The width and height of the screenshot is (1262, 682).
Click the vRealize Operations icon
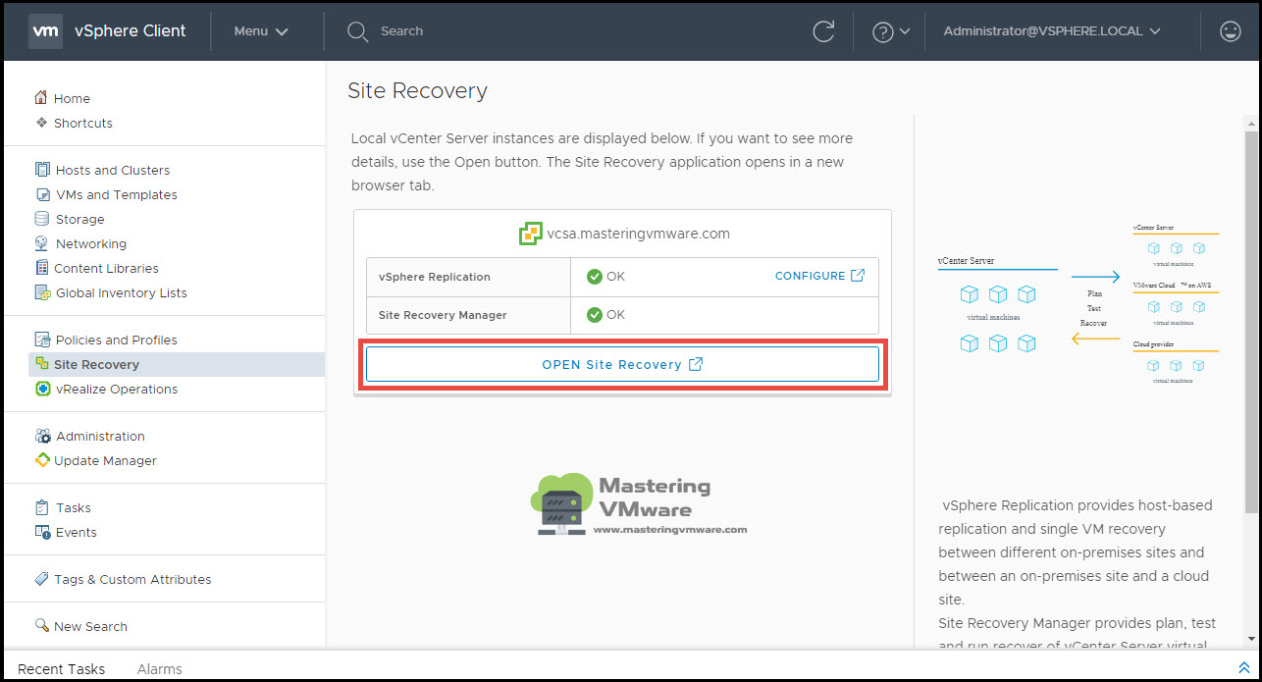point(42,389)
